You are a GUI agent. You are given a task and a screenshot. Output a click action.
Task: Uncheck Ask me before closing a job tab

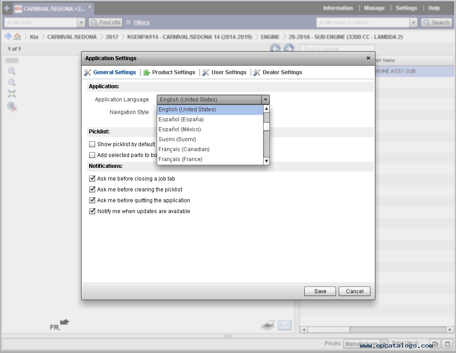pos(92,178)
